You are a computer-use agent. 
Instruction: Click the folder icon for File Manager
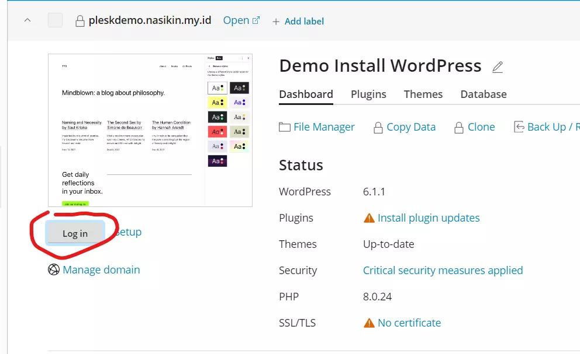point(285,127)
